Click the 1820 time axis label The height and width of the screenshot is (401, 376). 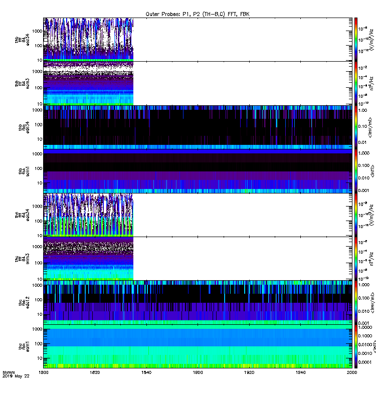coord(95,372)
